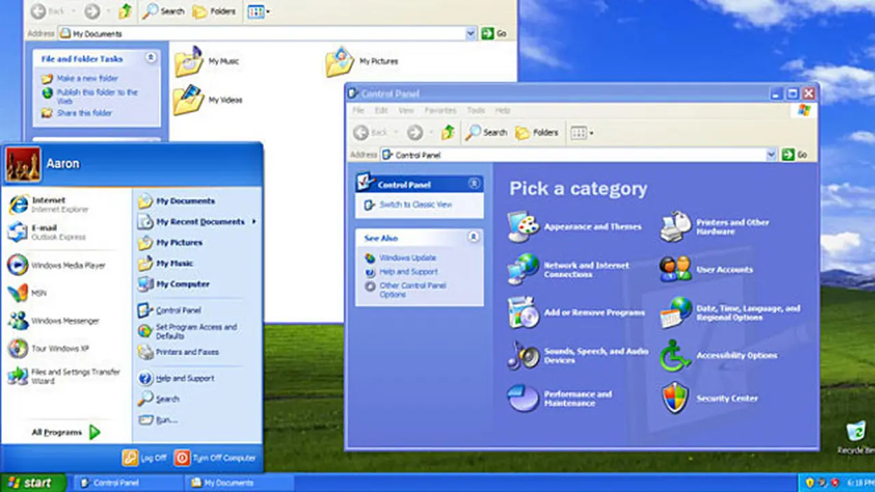Open Run... from the Start menu
875x492 pixels.
159,420
